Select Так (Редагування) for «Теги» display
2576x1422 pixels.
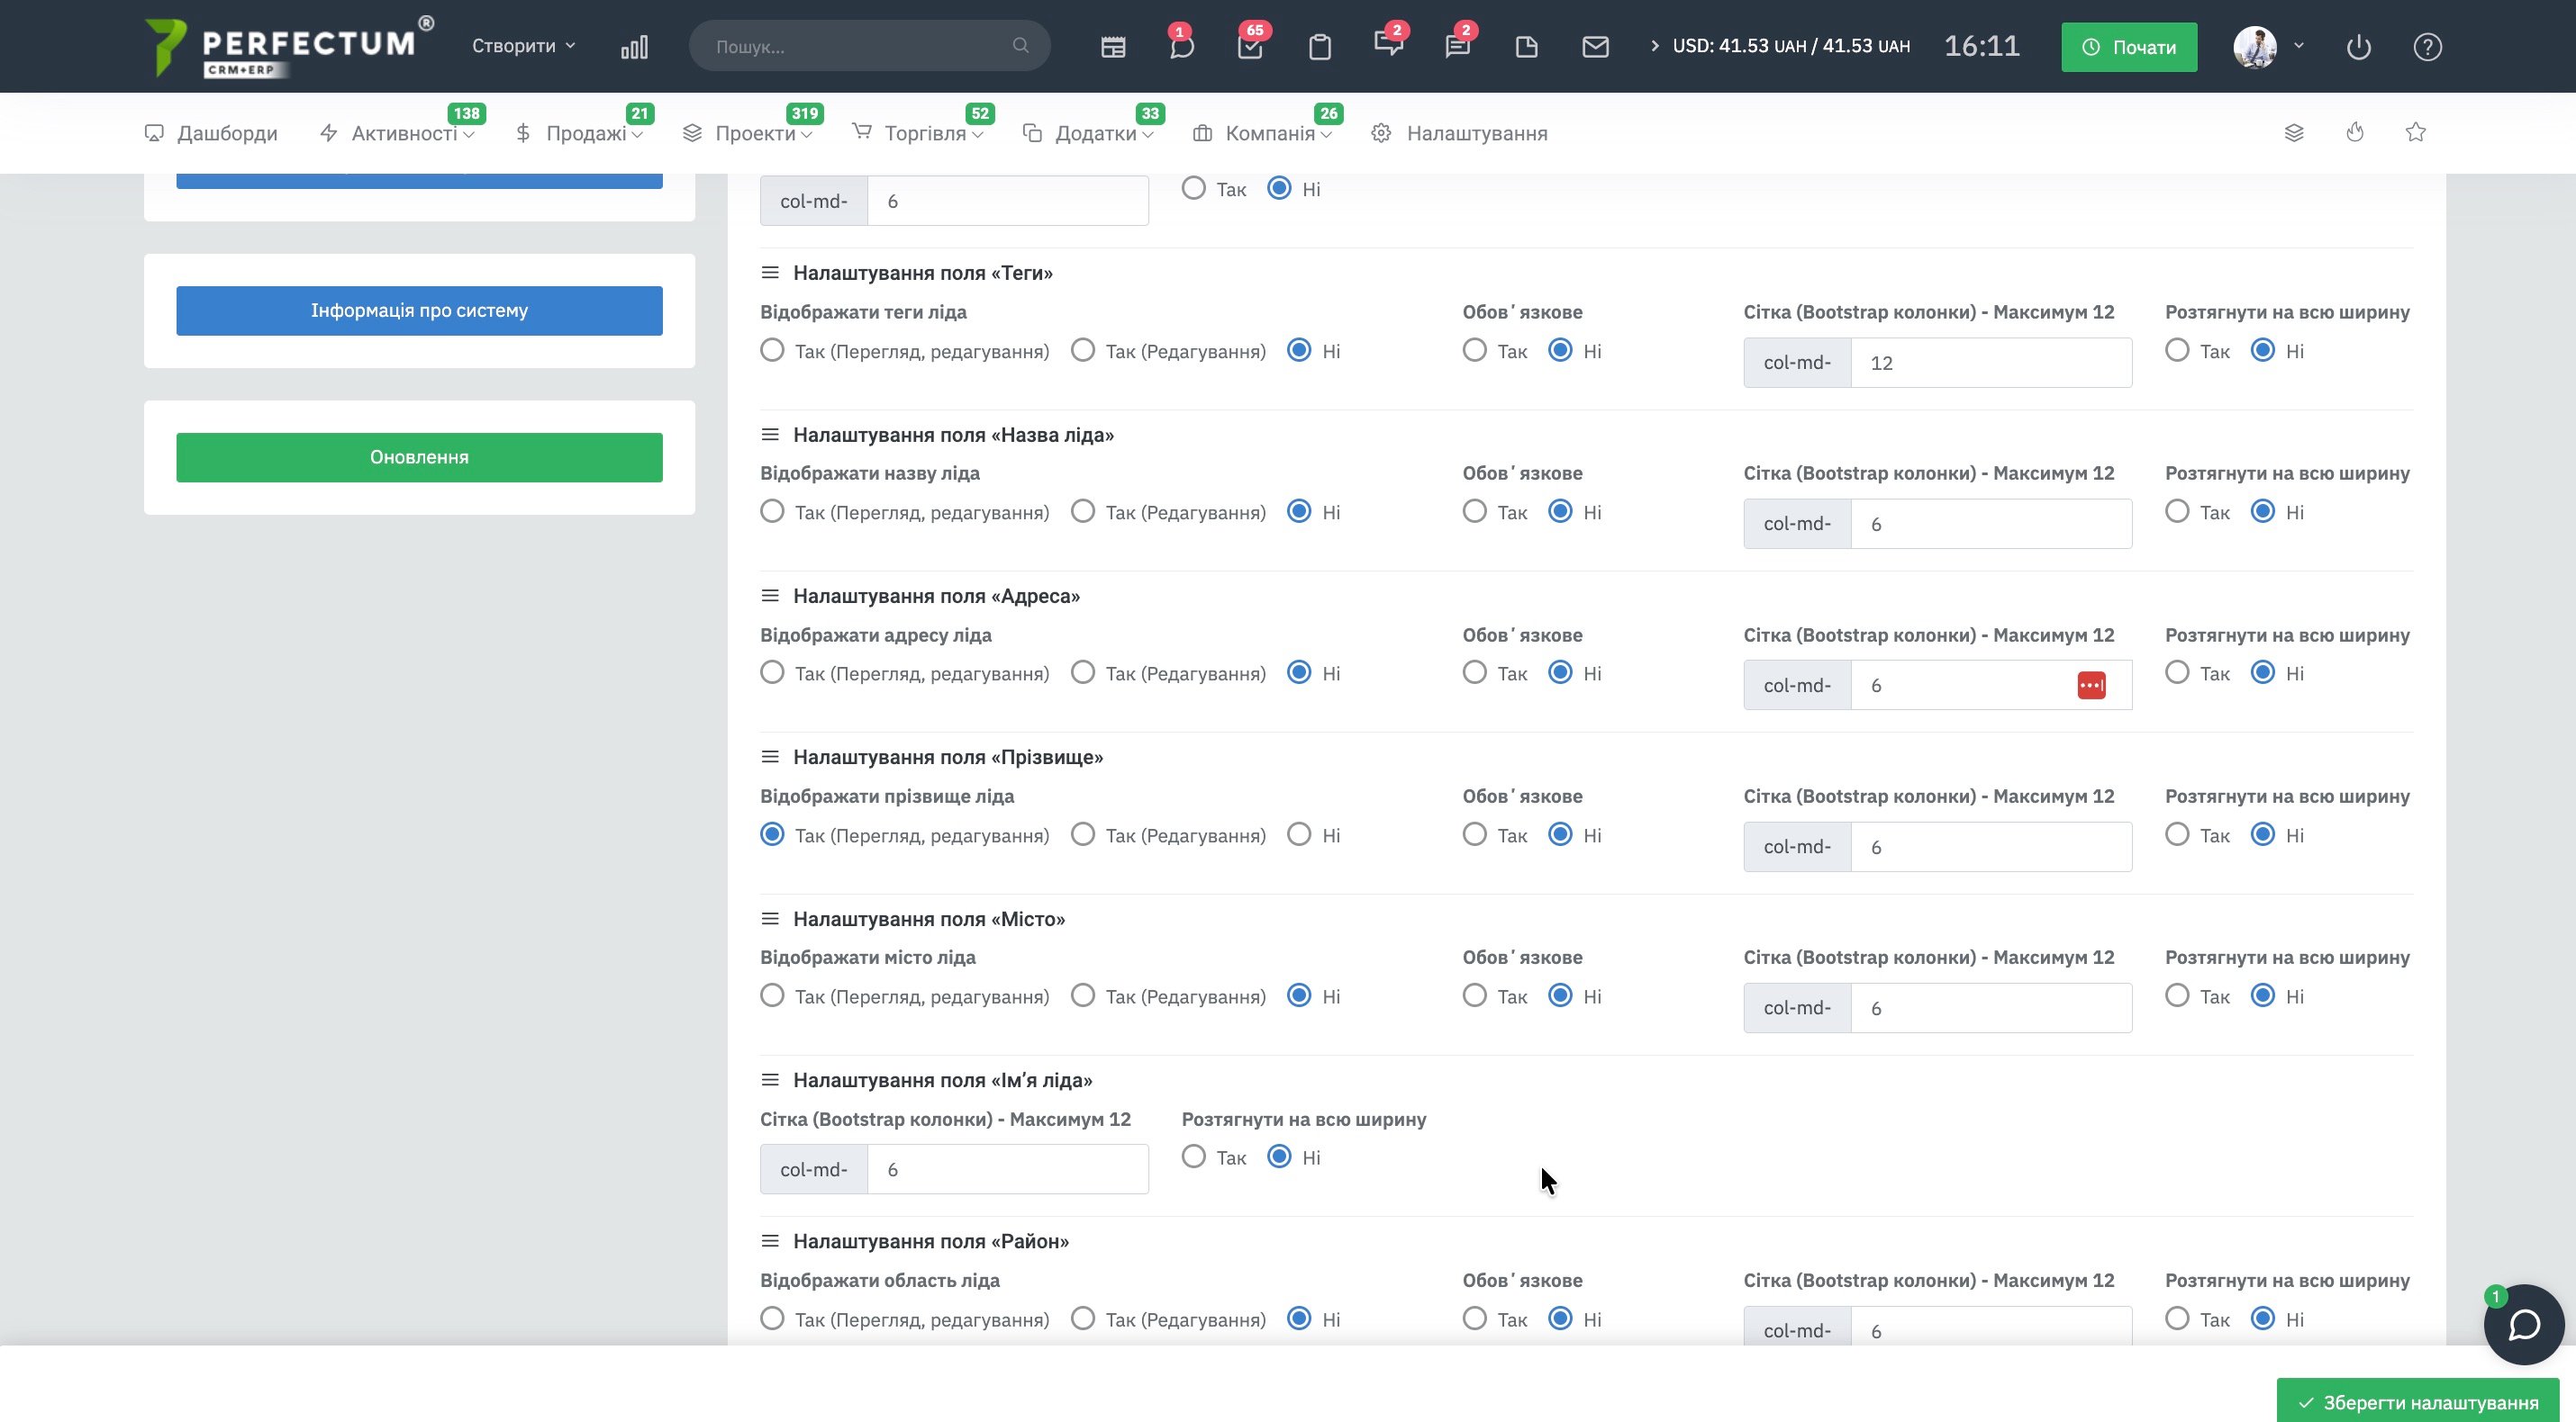point(1083,351)
